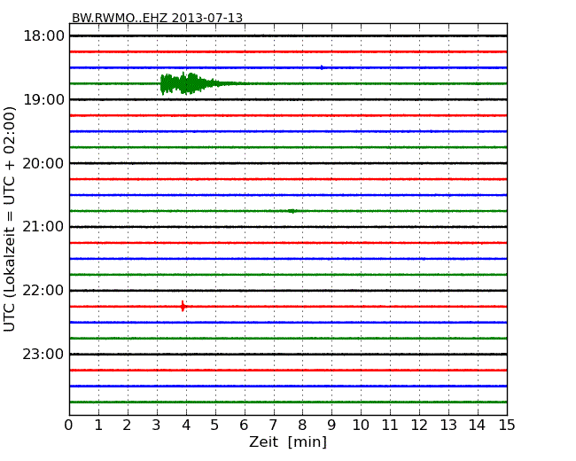
Task: Select x-axis tick label 10
Action: pyautogui.click(x=361, y=426)
